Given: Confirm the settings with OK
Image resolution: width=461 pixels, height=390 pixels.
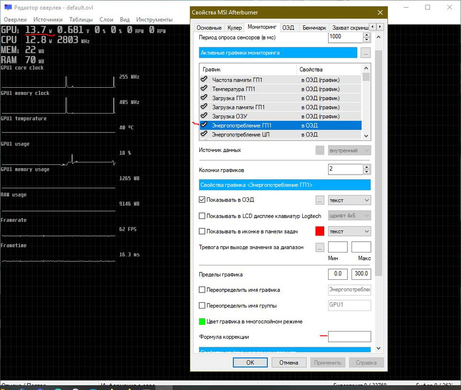Looking at the screenshot, I should pyautogui.click(x=250, y=363).
